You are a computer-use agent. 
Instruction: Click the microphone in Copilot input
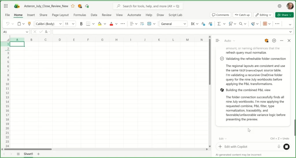coord(279,146)
